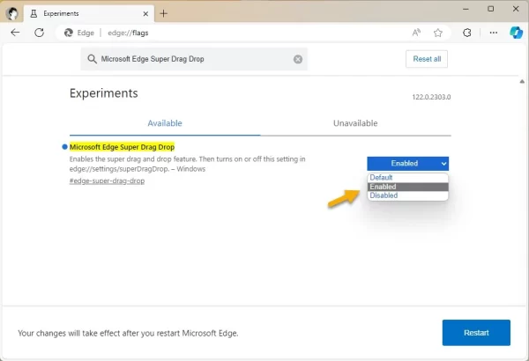The height and width of the screenshot is (361, 529).
Task: Reset all flags to default
Action: click(427, 59)
